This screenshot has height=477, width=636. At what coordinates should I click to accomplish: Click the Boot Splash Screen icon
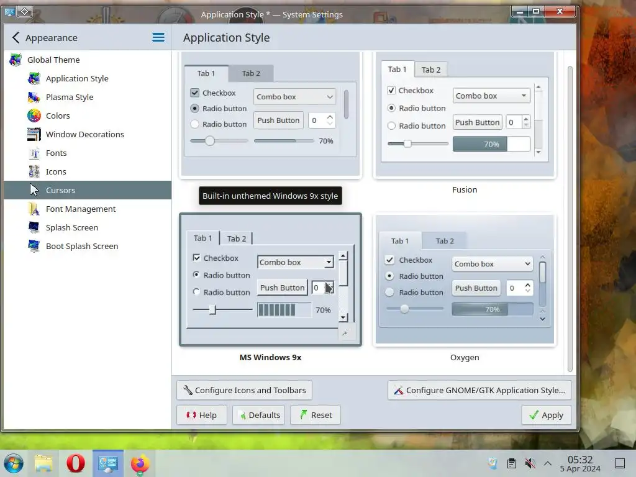(34, 246)
